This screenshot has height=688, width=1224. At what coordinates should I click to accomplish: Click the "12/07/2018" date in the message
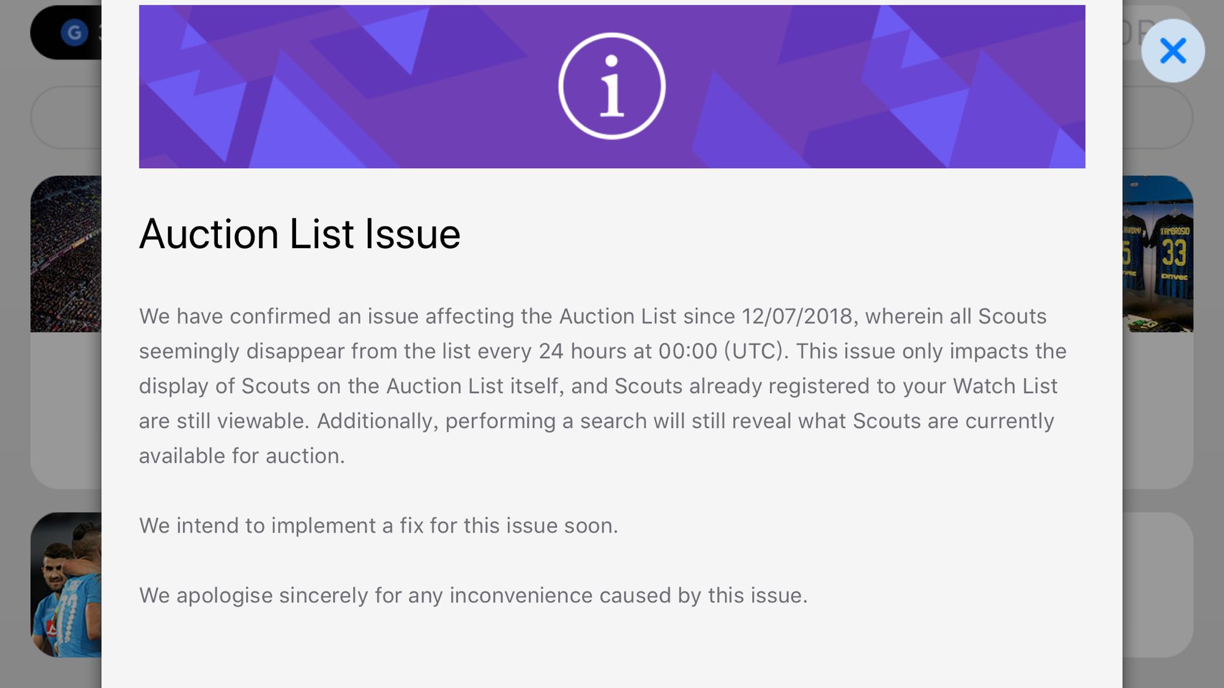pyautogui.click(x=797, y=317)
